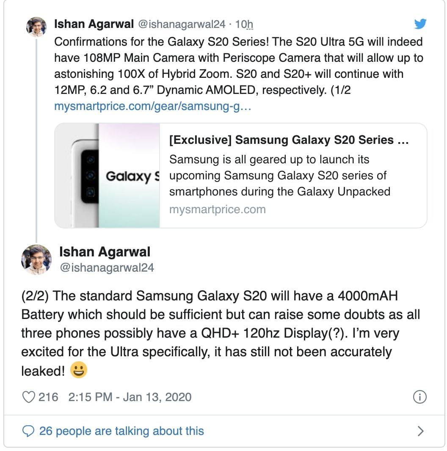Screen dimensions: 447x451
Task: Open the '[Exclusive] Samsung Galaxy S20 Series' headline
Action: [289, 140]
